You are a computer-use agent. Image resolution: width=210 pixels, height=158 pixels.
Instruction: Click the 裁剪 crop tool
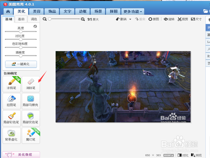click(x=183, y=19)
